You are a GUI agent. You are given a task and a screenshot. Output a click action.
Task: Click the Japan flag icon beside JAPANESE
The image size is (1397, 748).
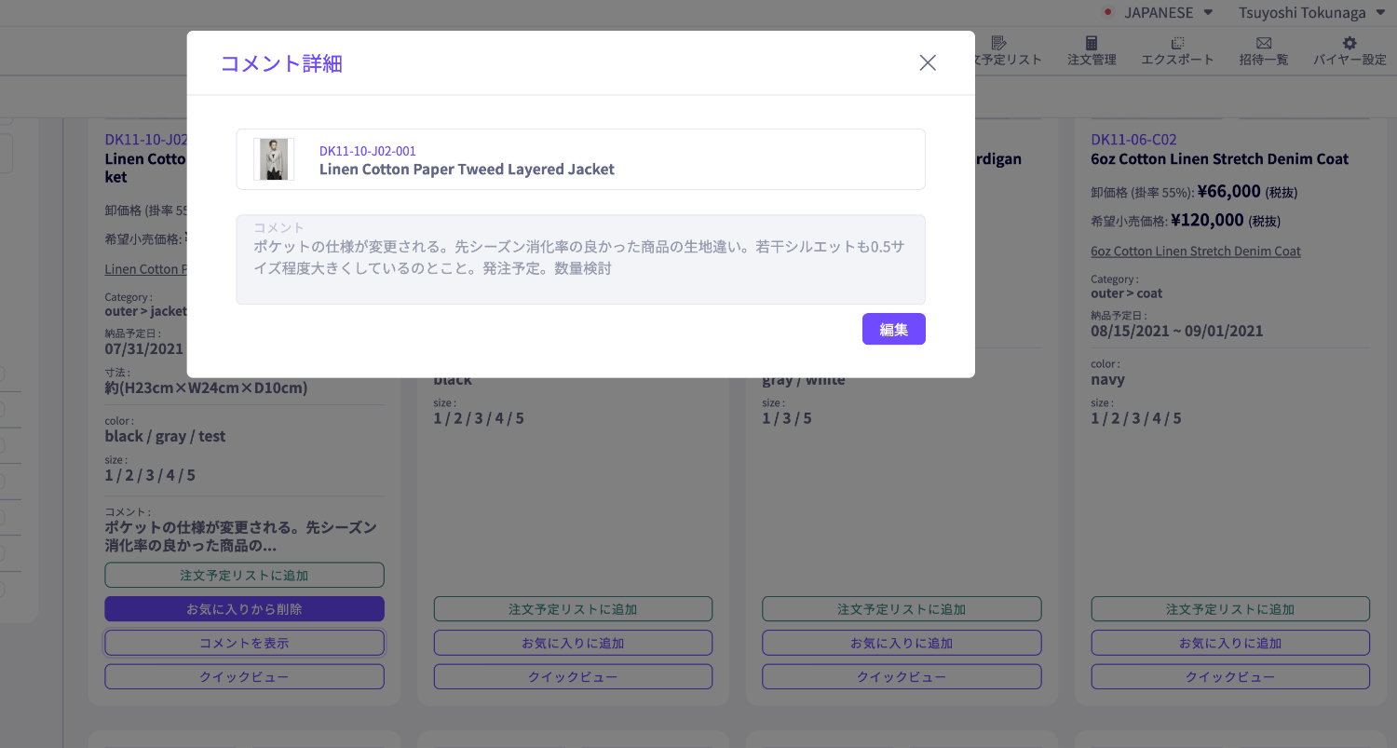(x=1108, y=12)
